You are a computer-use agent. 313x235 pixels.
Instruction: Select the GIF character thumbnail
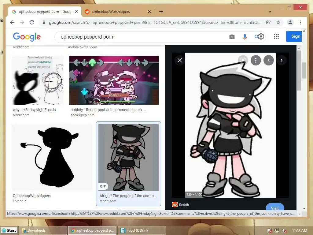pos(129,157)
